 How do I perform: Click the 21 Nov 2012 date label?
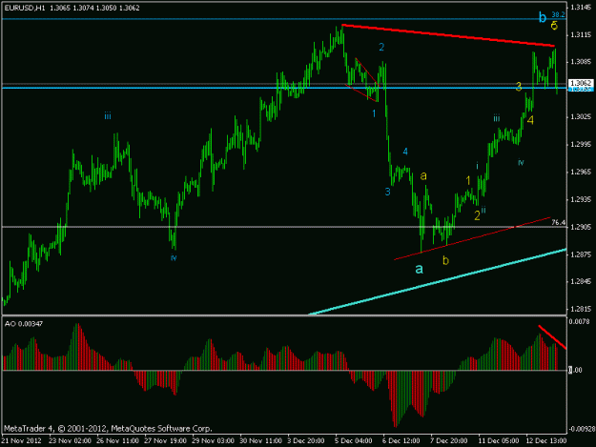tap(21, 441)
